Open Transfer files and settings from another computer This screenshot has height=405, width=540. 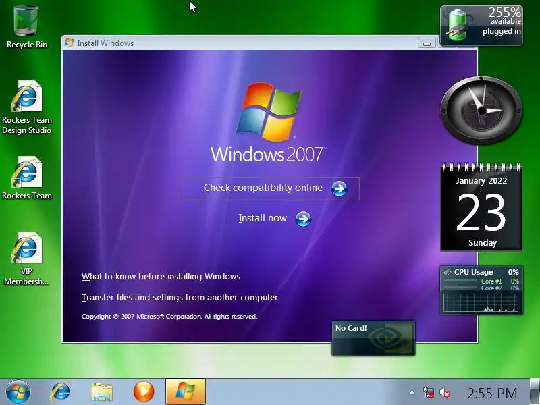(x=180, y=297)
